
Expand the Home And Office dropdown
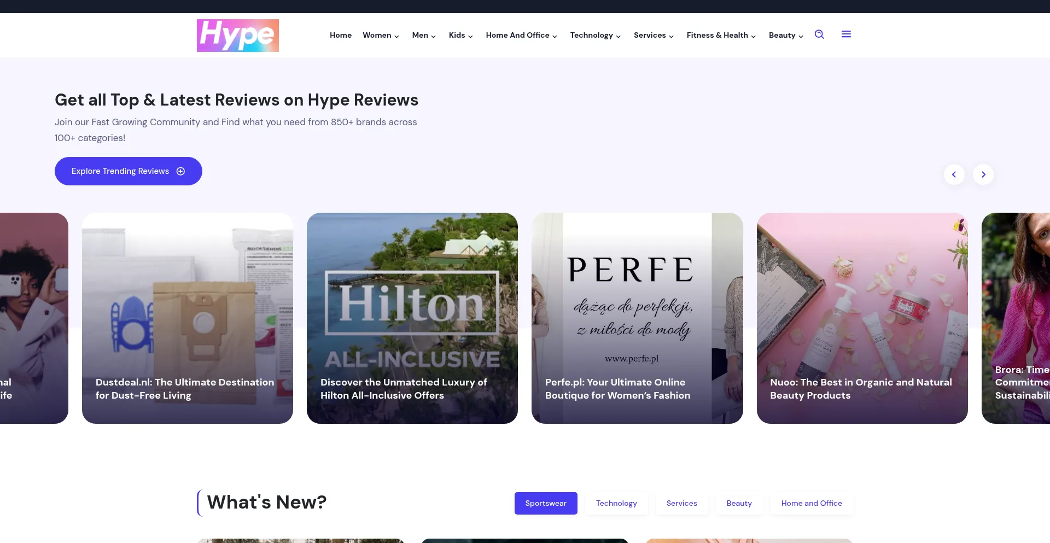click(522, 35)
